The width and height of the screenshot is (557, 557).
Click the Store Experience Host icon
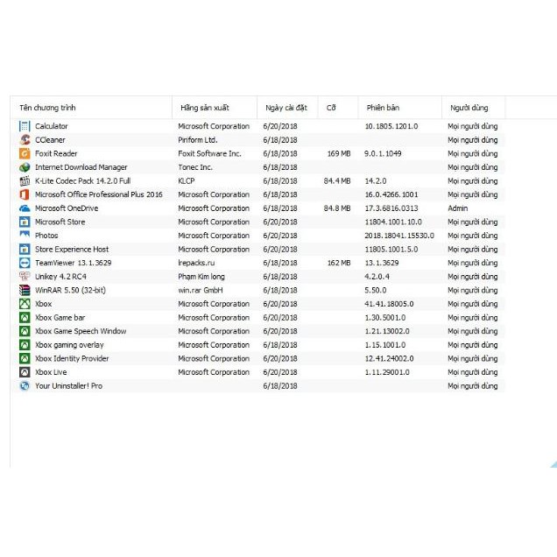tap(25, 249)
